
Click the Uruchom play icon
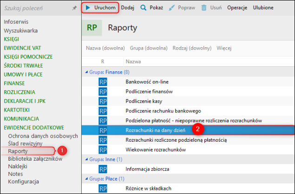(88, 8)
